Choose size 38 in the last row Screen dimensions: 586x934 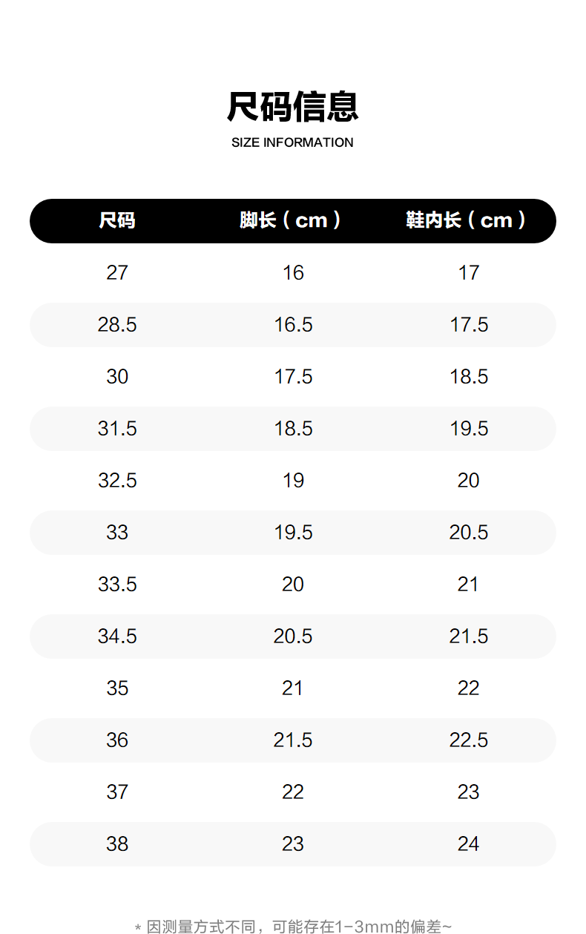point(117,844)
